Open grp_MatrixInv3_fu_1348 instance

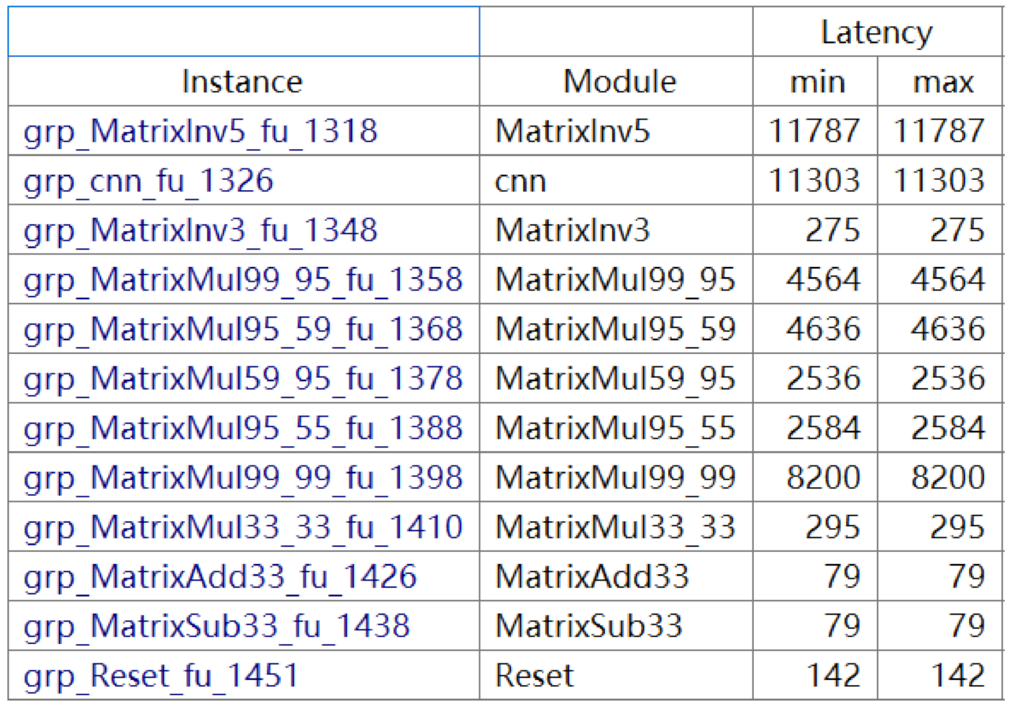tap(200, 230)
